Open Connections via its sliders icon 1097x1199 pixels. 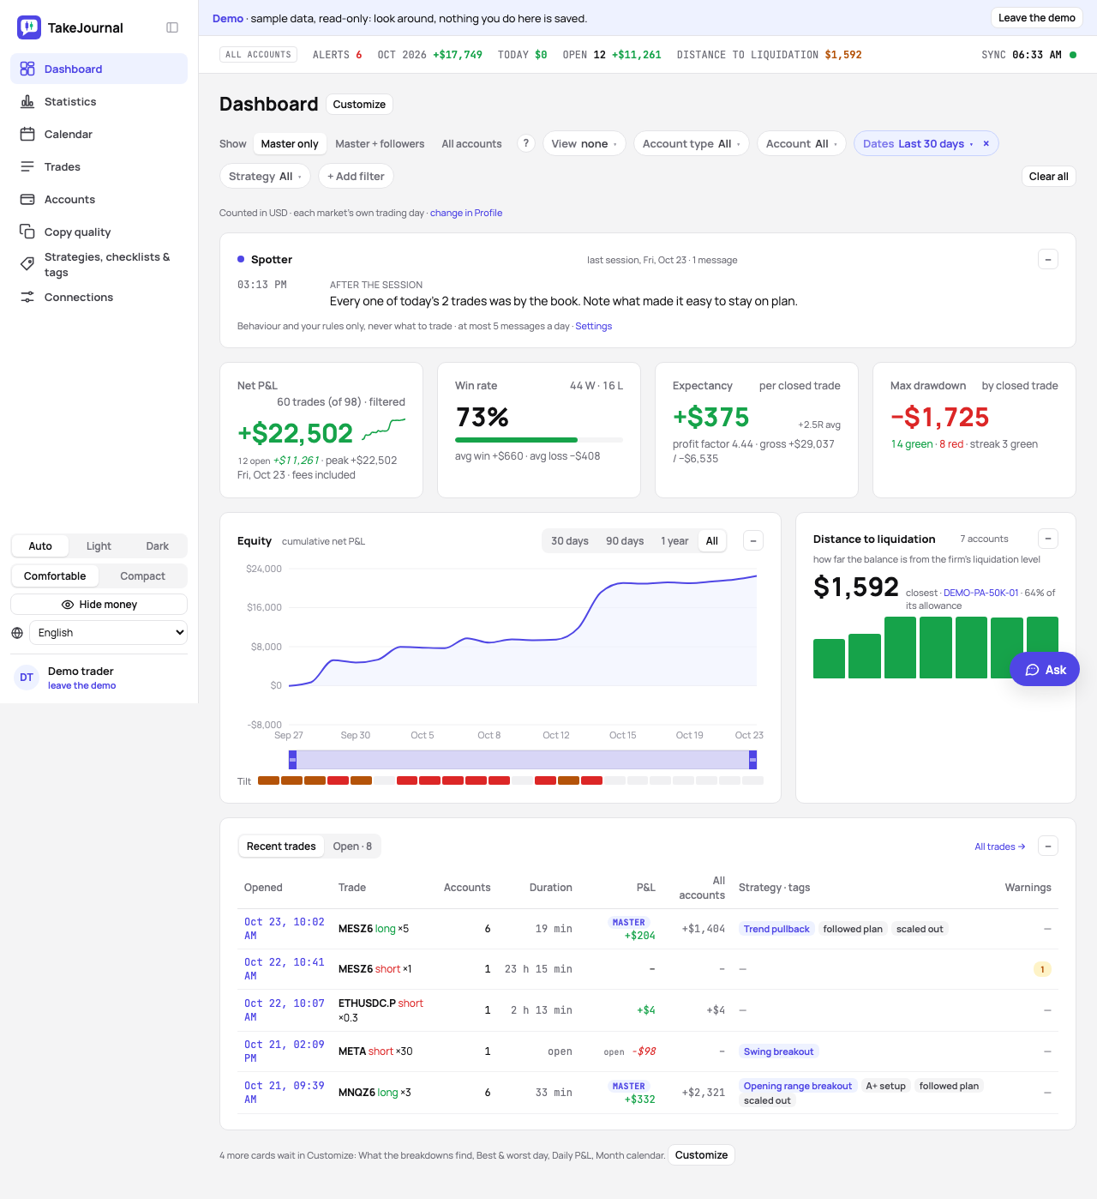27,297
